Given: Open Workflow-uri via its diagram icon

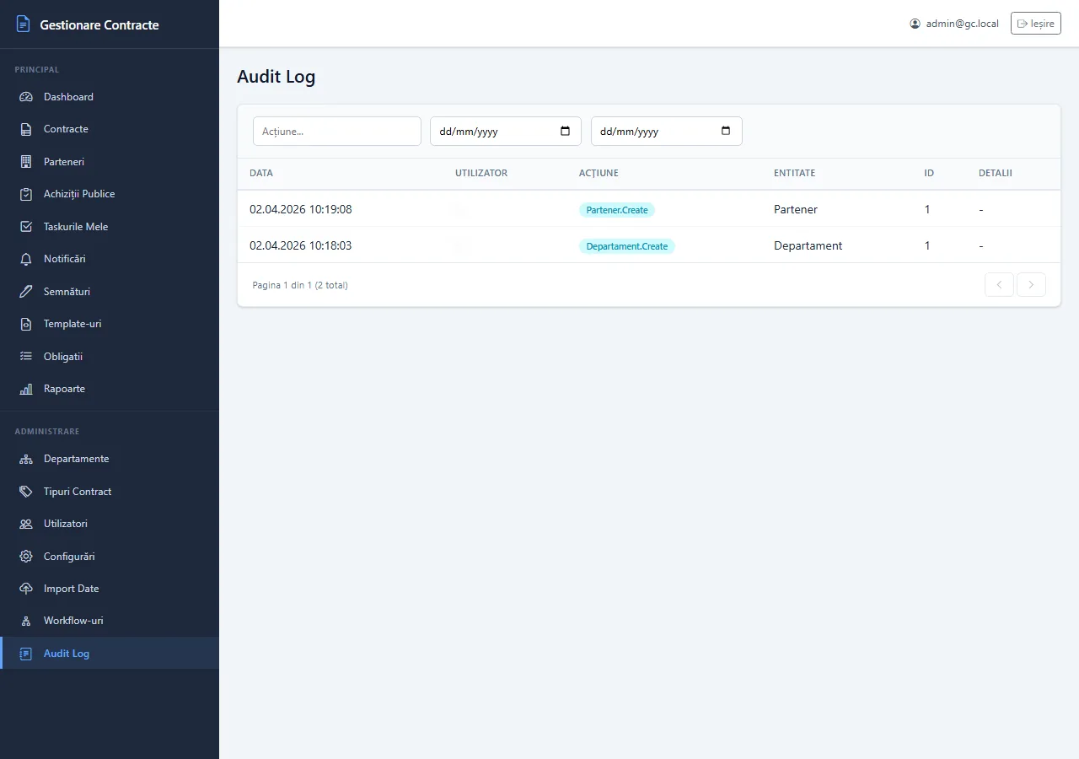Looking at the screenshot, I should [26, 621].
